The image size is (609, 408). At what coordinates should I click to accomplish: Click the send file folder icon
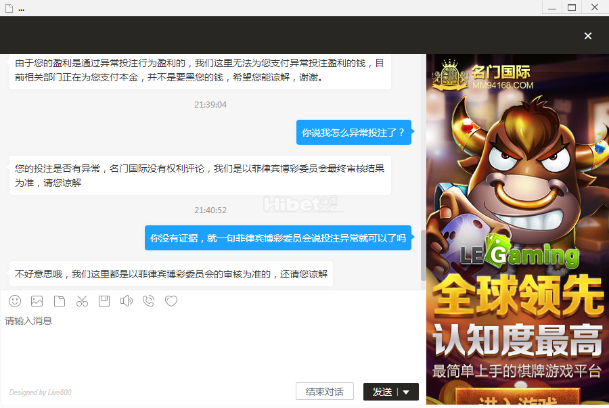point(60,301)
